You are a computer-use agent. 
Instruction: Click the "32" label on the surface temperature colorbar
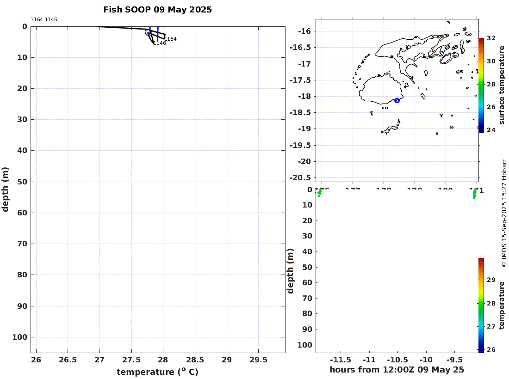(x=491, y=38)
